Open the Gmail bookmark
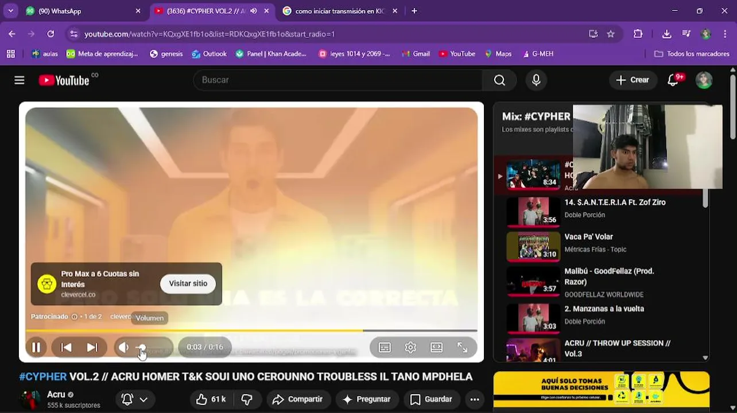 pos(416,53)
